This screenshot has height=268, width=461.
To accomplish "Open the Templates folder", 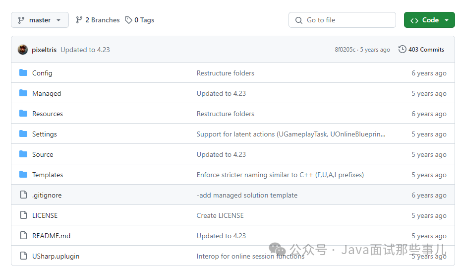I will click(x=48, y=175).
